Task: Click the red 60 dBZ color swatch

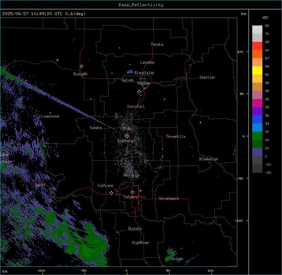Action: [257, 46]
